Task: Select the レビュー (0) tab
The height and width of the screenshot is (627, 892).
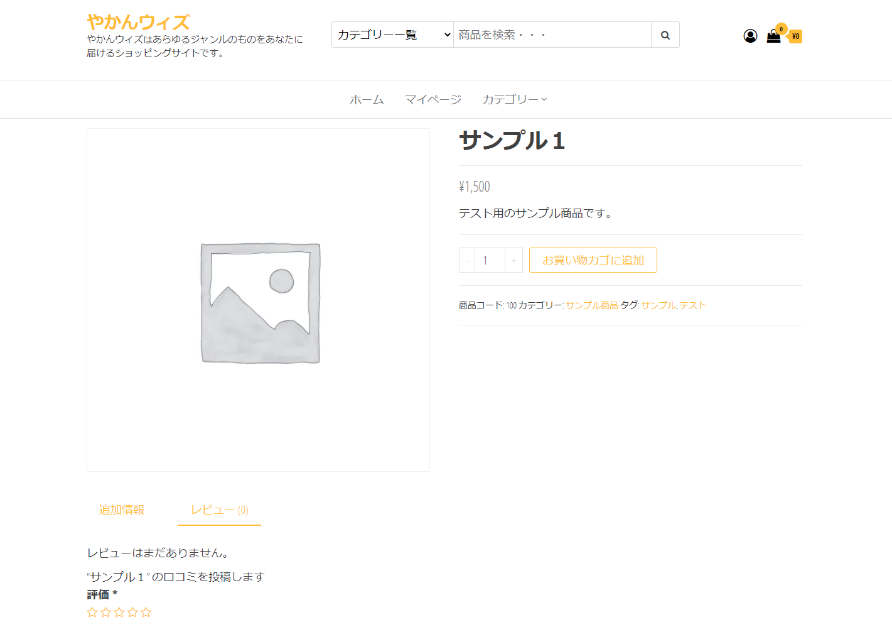Action: (x=218, y=510)
